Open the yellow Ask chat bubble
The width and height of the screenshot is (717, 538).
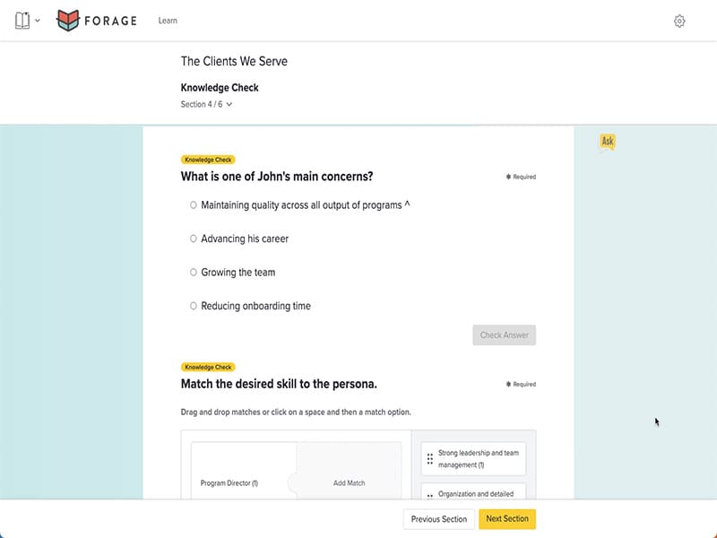[x=608, y=142]
